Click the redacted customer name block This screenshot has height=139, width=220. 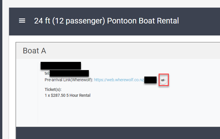[61, 66]
